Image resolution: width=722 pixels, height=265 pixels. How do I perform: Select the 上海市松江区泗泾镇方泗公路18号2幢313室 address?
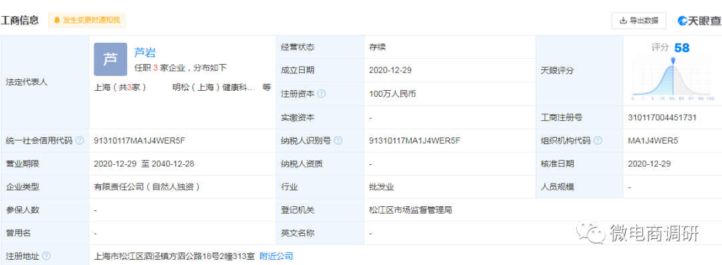click(x=174, y=256)
